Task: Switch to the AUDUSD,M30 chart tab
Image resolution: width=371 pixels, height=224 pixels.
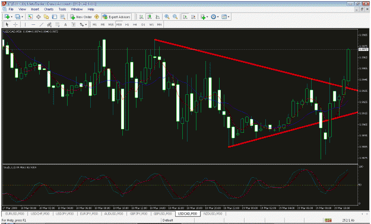Action: 113,213
